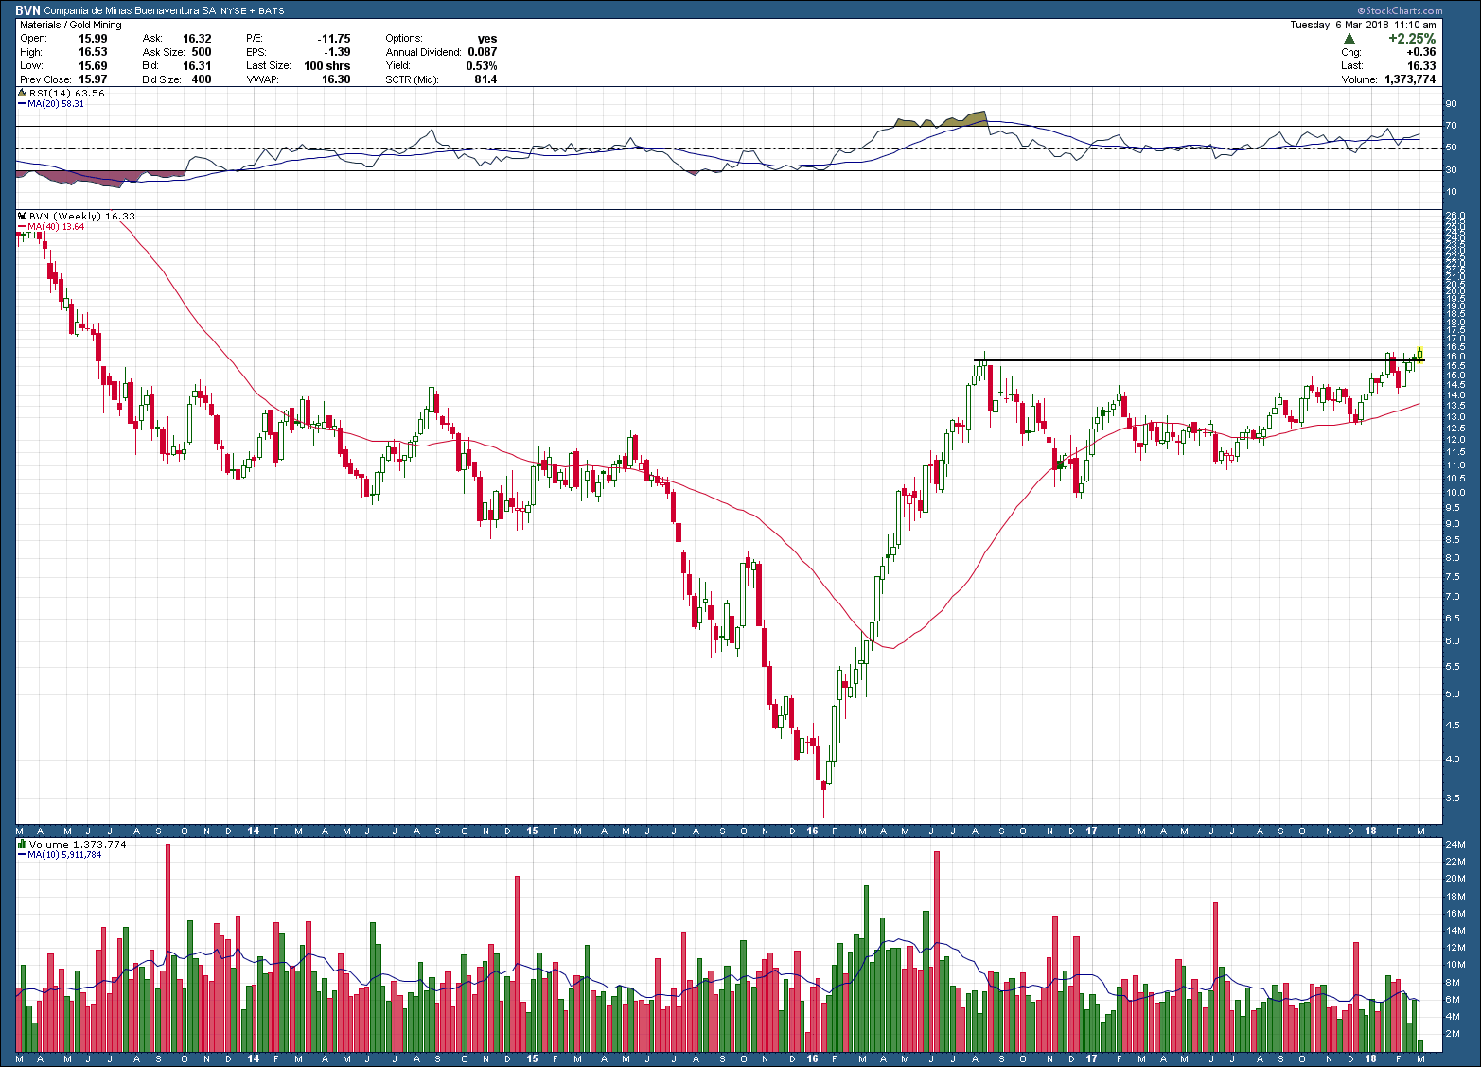Click the VWAP value 16.30

[336, 79]
